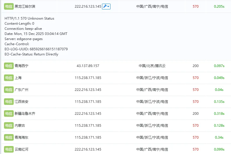The width and height of the screenshot is (231, 154).
Task: Click the 200 status in 新疆乌鲁木齐 row
Action: tap(195, 114)
